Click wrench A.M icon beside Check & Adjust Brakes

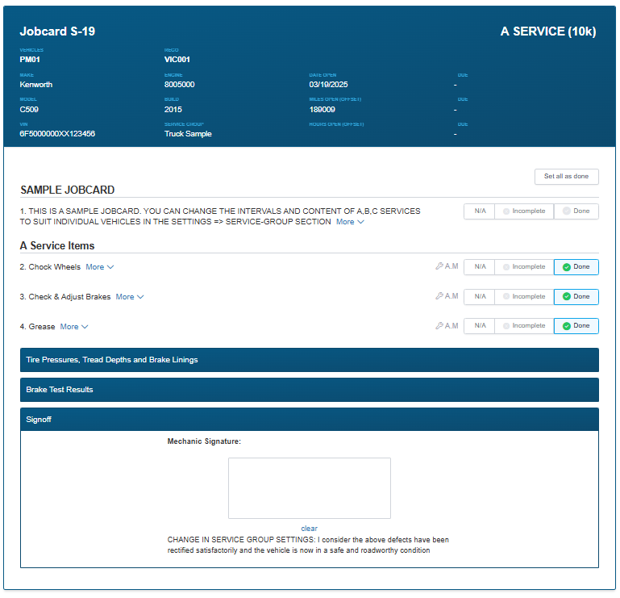coord(447,296)
